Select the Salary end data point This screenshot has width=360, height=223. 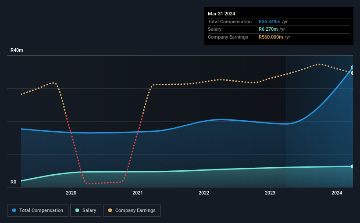point(352,166)
